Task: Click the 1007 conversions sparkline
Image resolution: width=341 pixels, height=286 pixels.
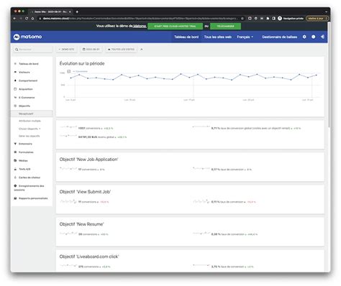Action: point(68,127)
